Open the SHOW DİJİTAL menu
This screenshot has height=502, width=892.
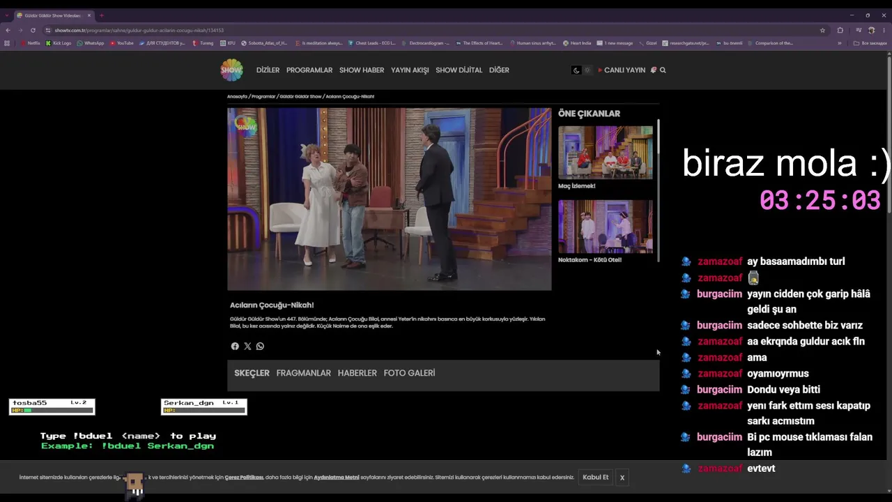pyautogui.click(x=459, y=70)
